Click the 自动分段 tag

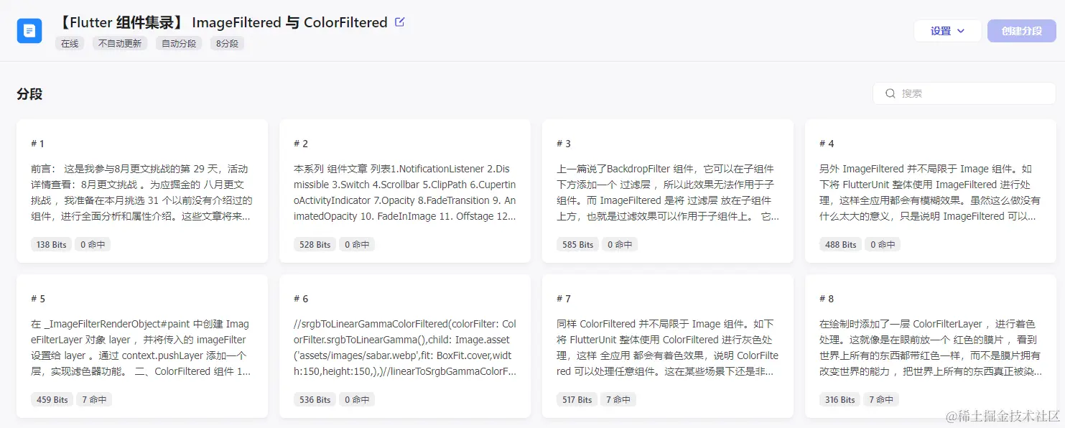point(179,43)
